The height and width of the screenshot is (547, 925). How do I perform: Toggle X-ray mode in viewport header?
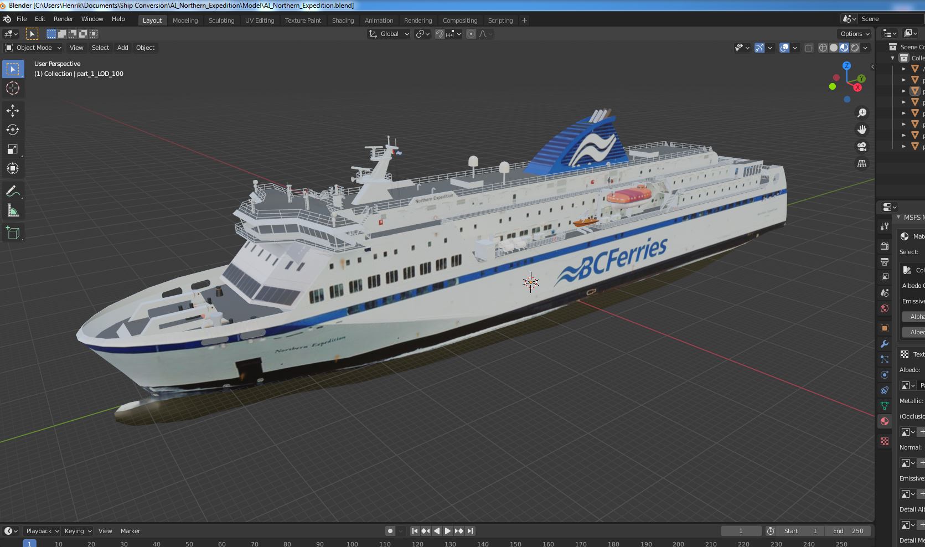coord(809,48)
